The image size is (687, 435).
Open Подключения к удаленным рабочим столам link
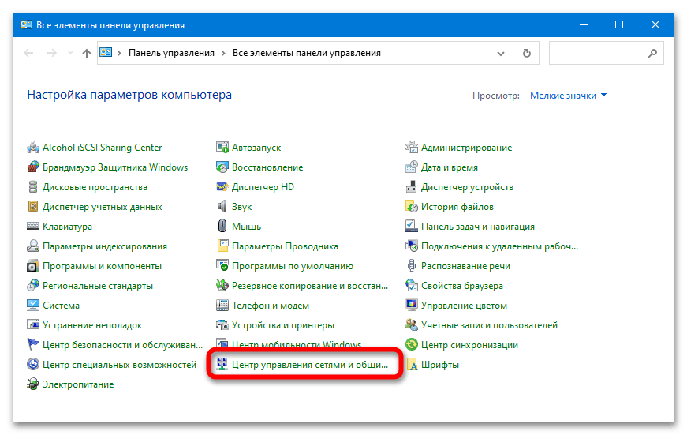tap(499, 246)
